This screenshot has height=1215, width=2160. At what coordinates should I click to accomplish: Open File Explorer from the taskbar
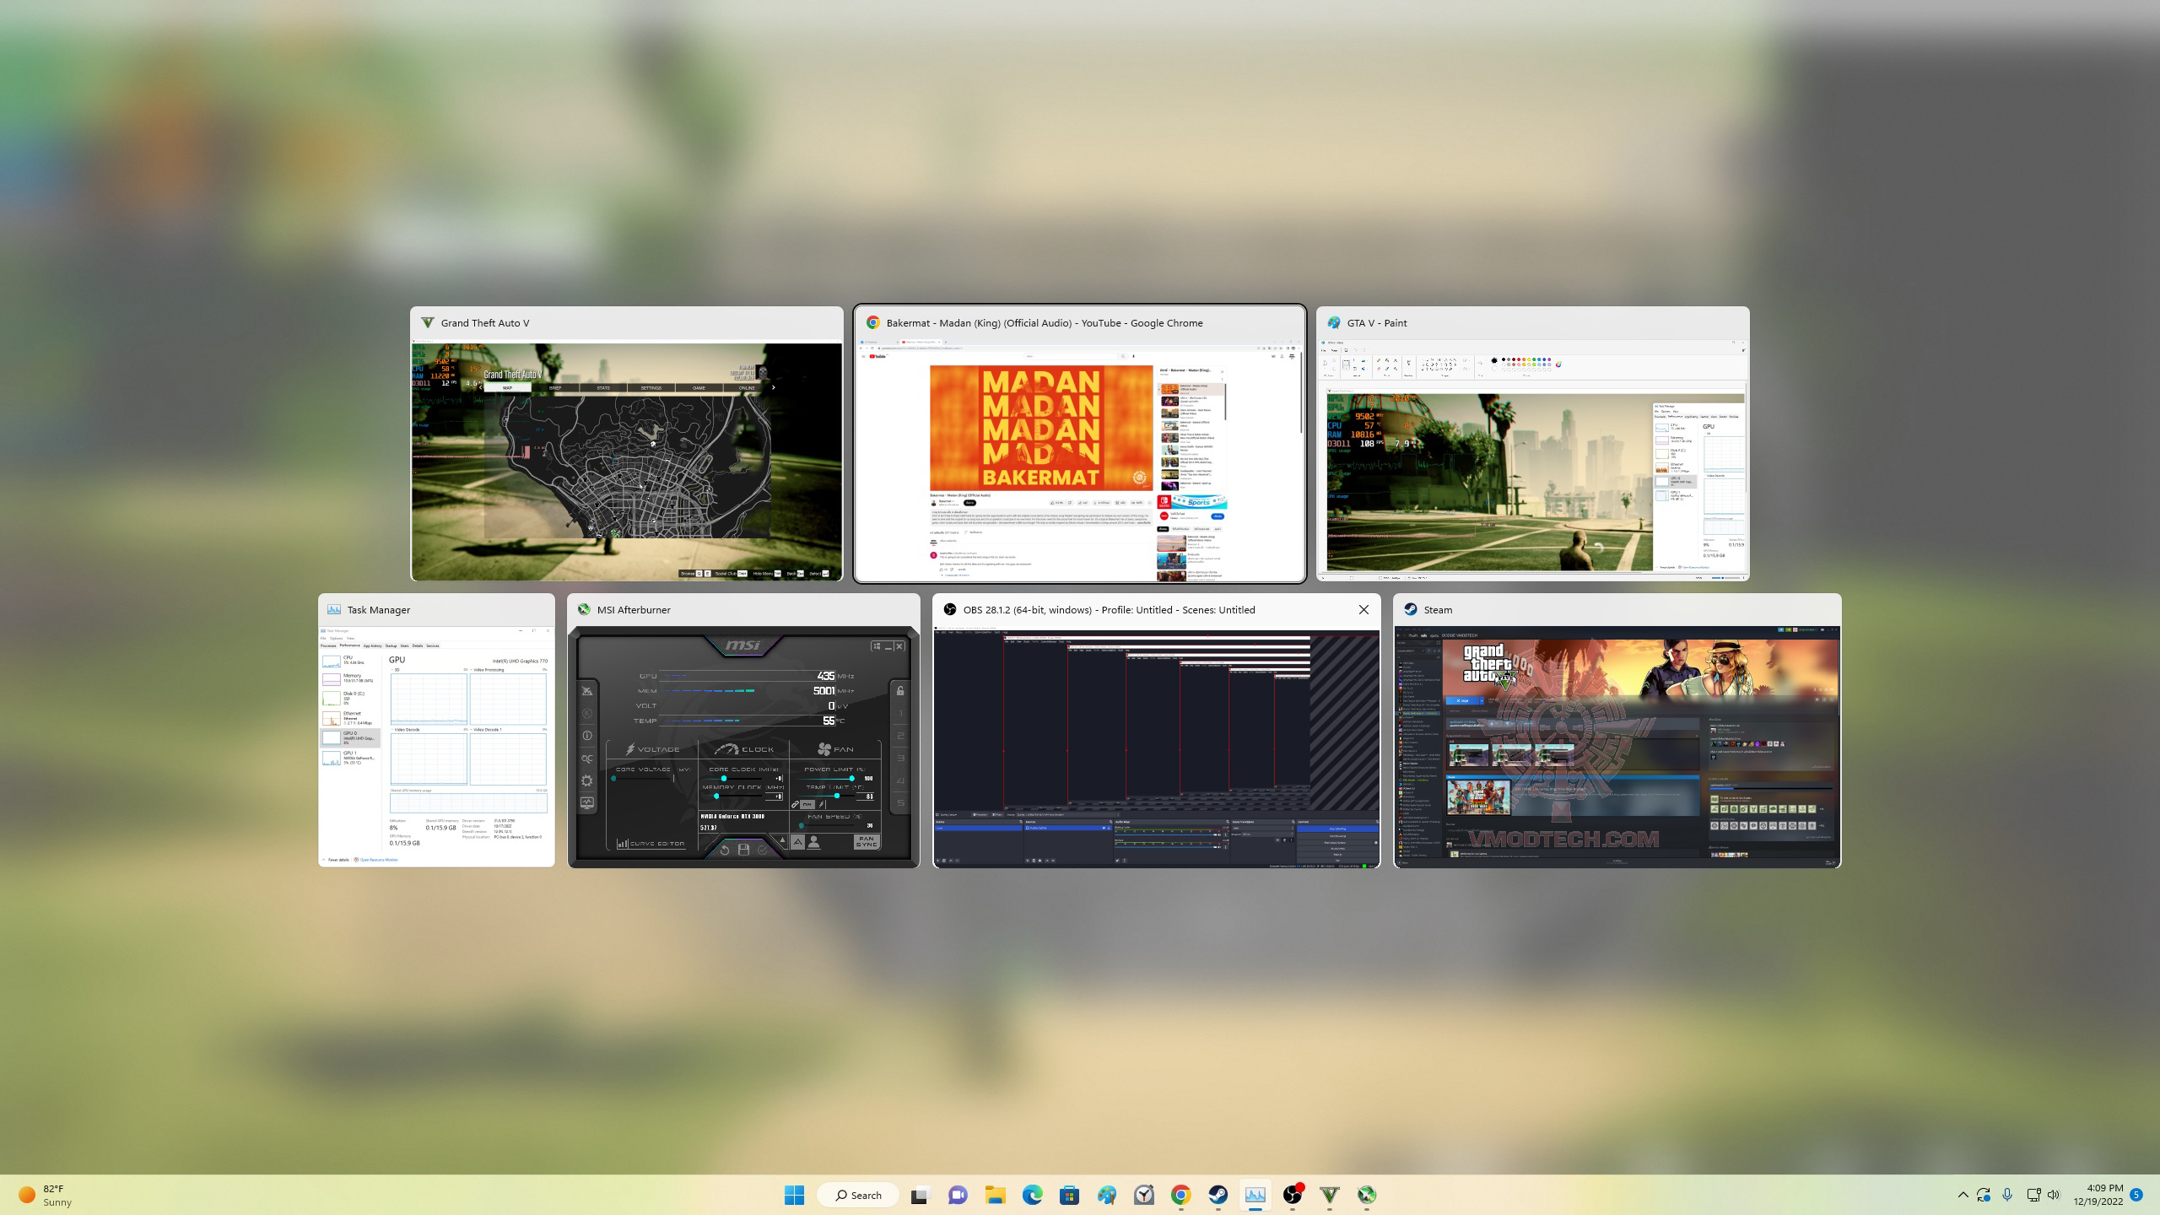click(x=995, y=1195)
